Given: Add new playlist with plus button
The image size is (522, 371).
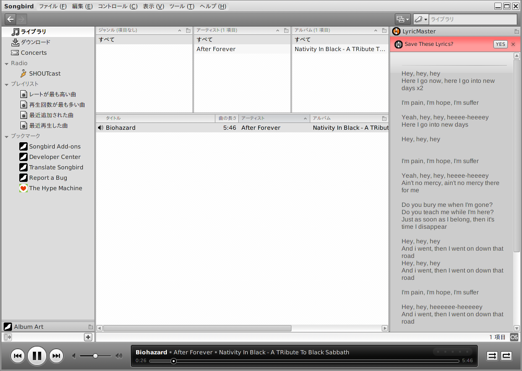Looking at the screenshot, I should point(88,337).
